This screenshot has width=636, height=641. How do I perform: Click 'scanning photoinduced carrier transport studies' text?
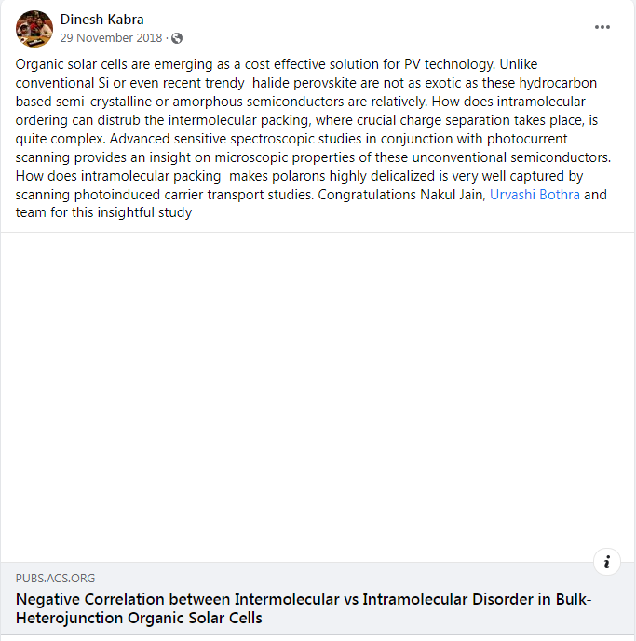coord(165,194)
